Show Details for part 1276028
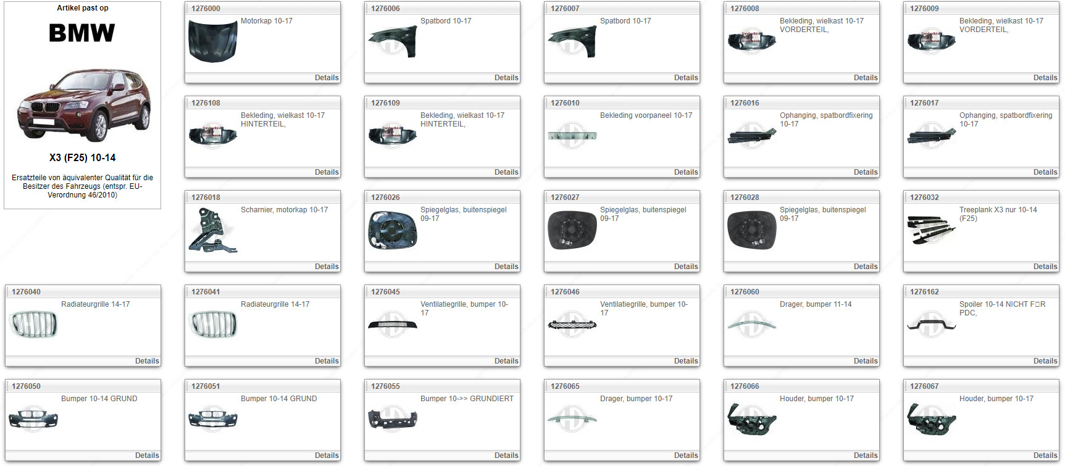 point(866,267)
